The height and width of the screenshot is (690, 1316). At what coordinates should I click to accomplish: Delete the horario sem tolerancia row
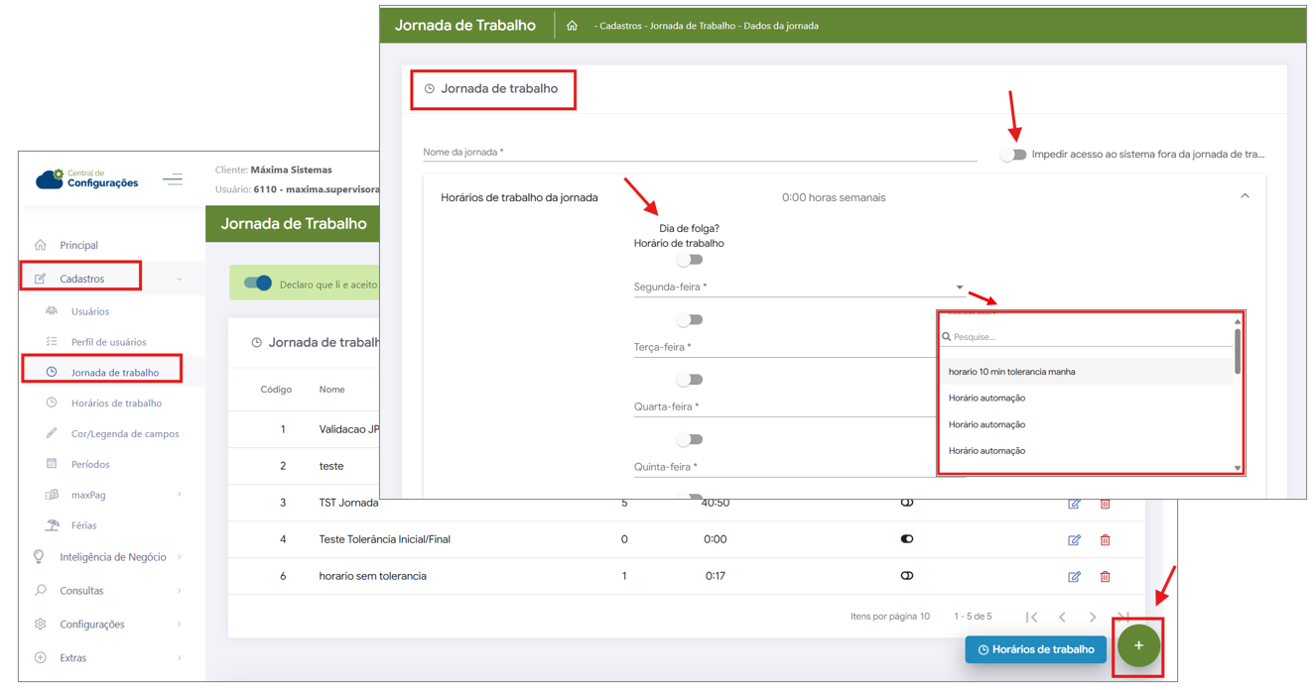1105,577
